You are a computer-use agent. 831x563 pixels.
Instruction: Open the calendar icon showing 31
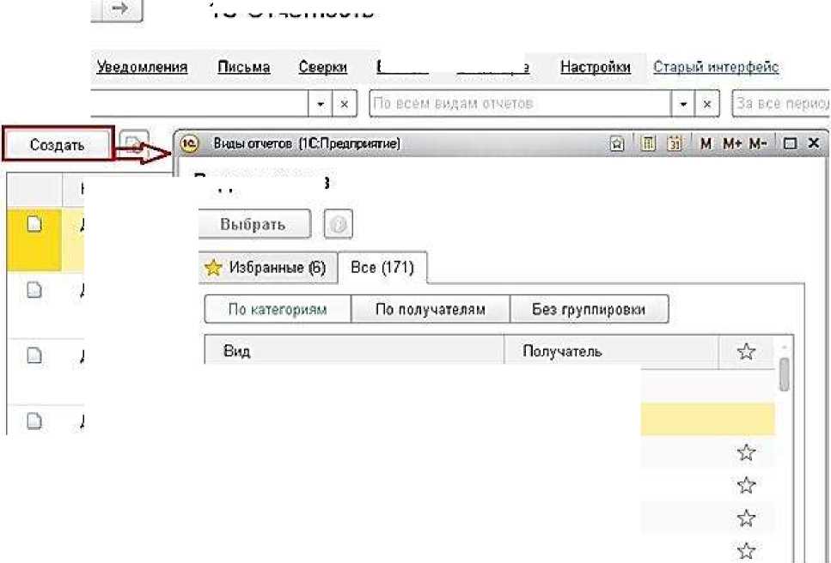coord(674,143)
